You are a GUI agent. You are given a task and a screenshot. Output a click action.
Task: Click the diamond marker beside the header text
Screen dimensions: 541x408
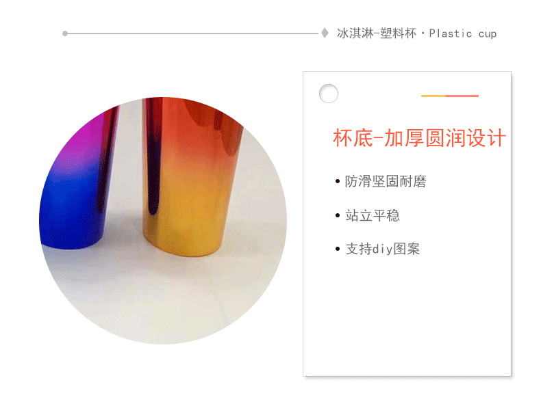tap(325, 33)
